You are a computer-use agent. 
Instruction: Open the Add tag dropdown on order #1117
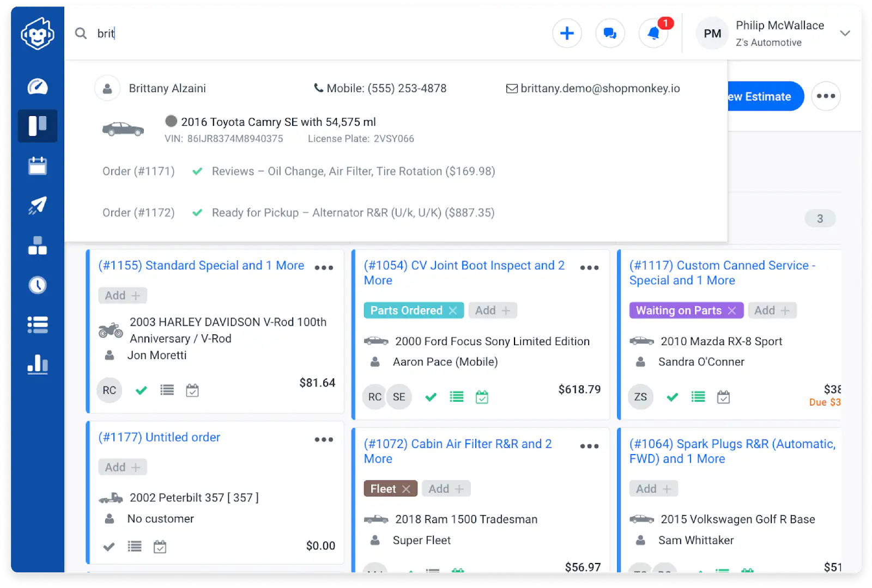[772, 310]
